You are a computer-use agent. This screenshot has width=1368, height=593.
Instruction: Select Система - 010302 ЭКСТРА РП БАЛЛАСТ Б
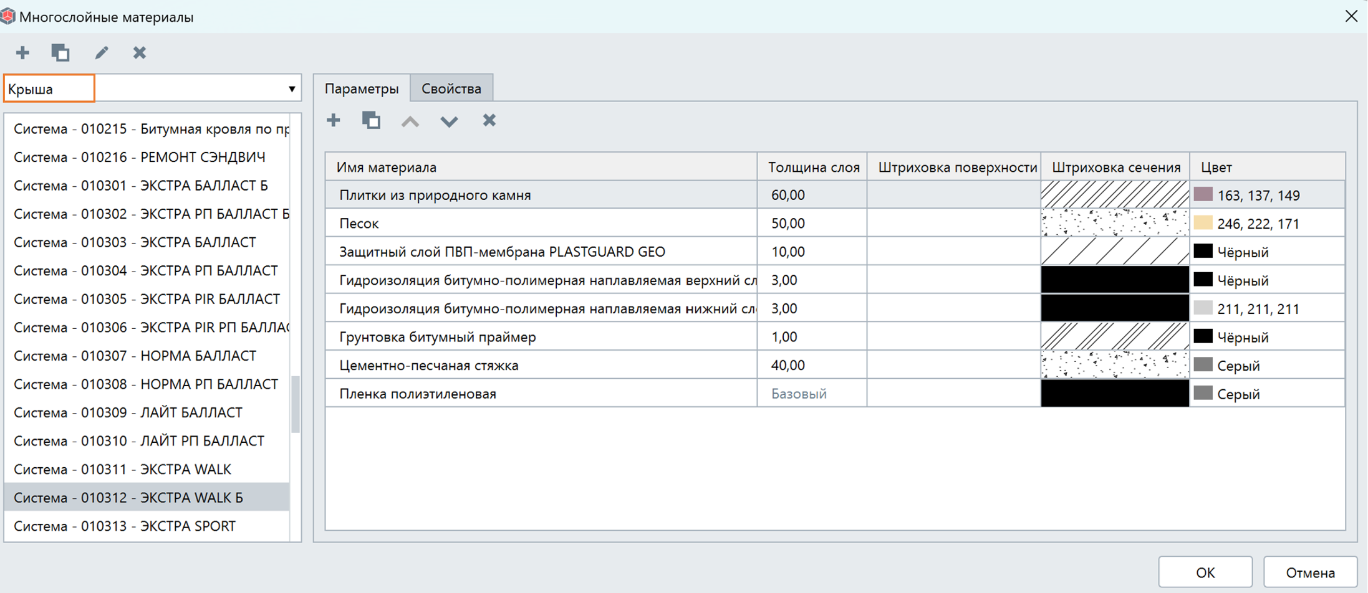click(x=147, y=214)
